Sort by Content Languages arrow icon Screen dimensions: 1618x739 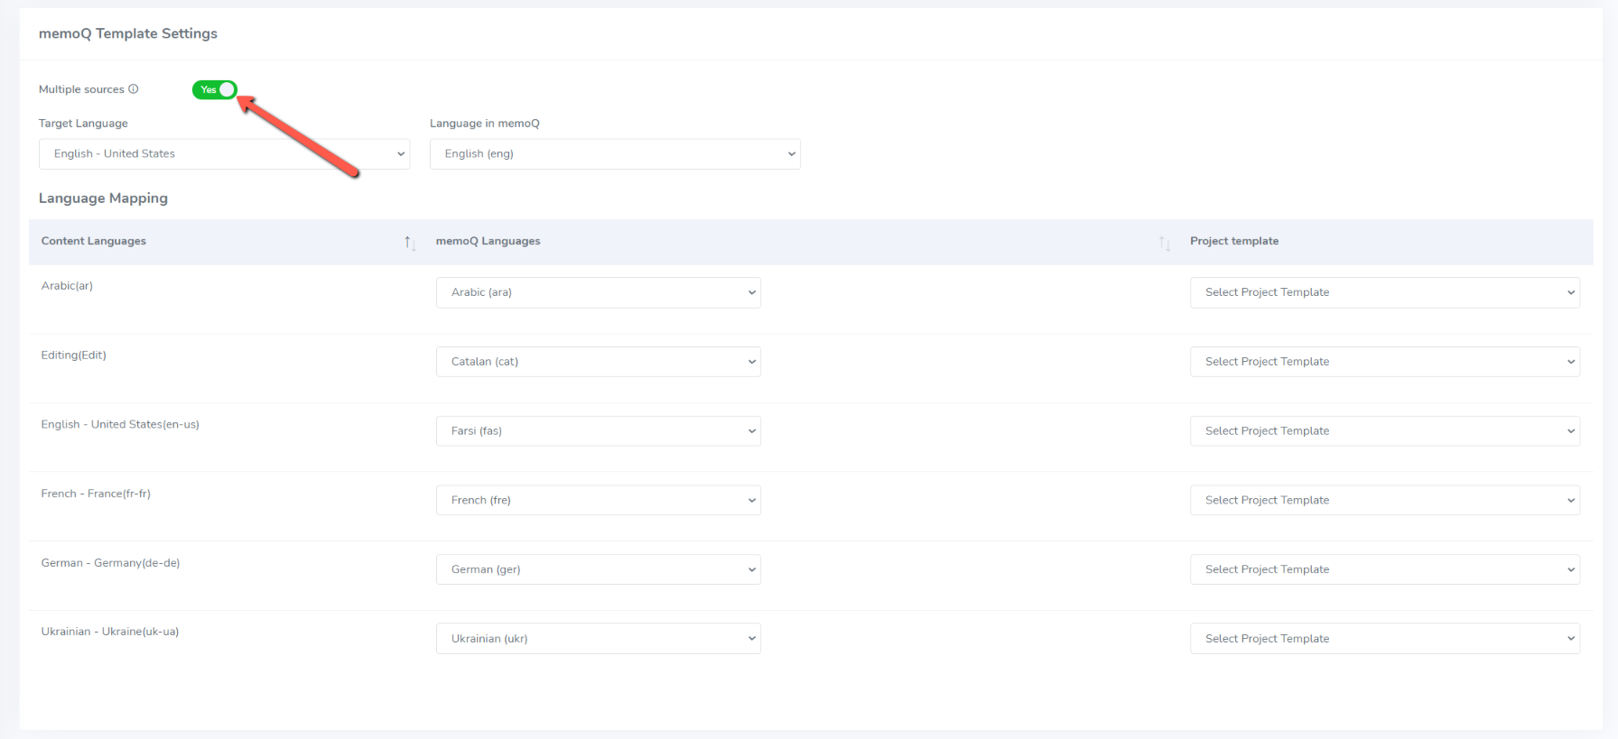click(410, 243)
